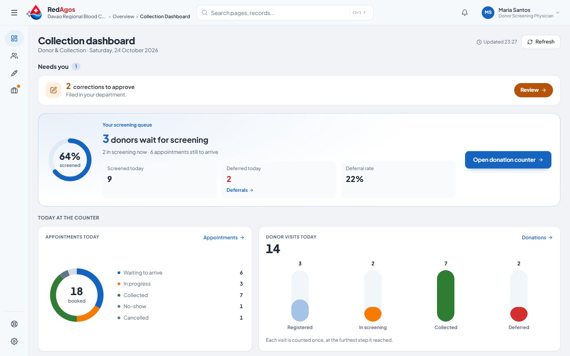Open the briefcase sidebar icon with badge
The image size is (570, 356).
(x=14, y=90)
